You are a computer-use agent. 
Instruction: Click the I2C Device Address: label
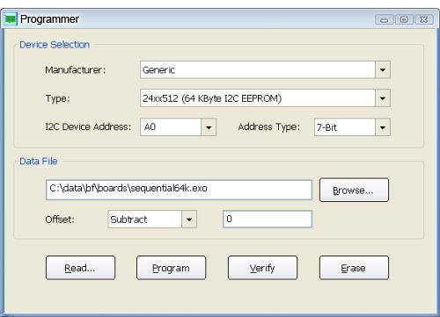88,126
